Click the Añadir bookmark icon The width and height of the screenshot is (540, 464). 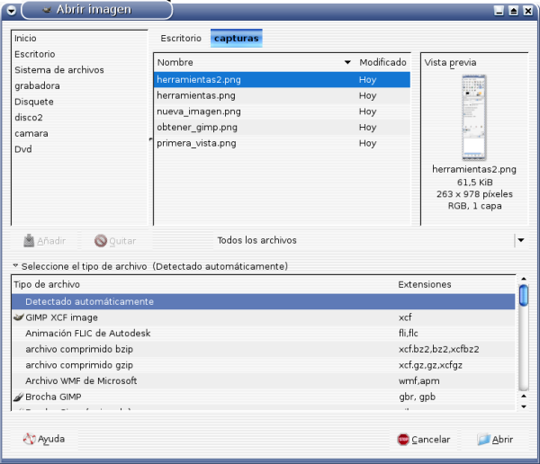coord(30,240)
